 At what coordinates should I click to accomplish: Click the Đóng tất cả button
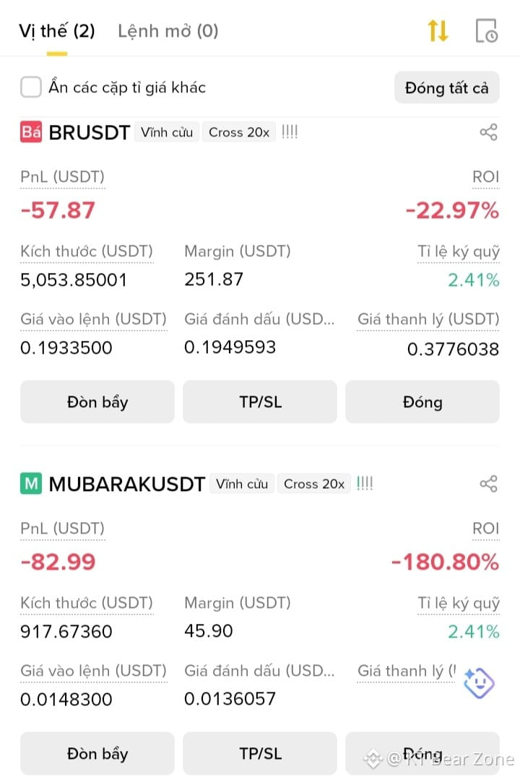(446, 87)
